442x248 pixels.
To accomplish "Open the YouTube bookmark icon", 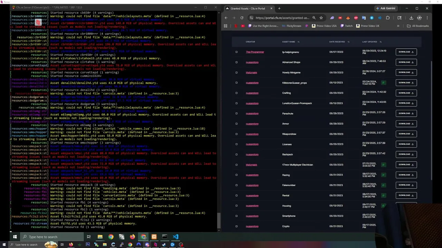I will (x=243, y=26).
